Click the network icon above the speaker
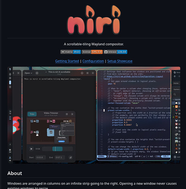The height and width of the screenshot is (189, 186). tap(10, 158)
